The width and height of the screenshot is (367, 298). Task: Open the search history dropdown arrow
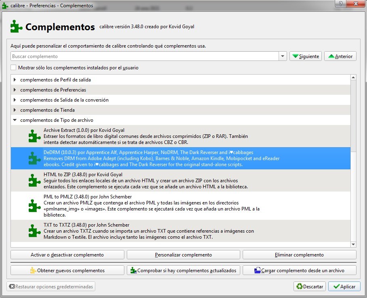click(283, 56)
